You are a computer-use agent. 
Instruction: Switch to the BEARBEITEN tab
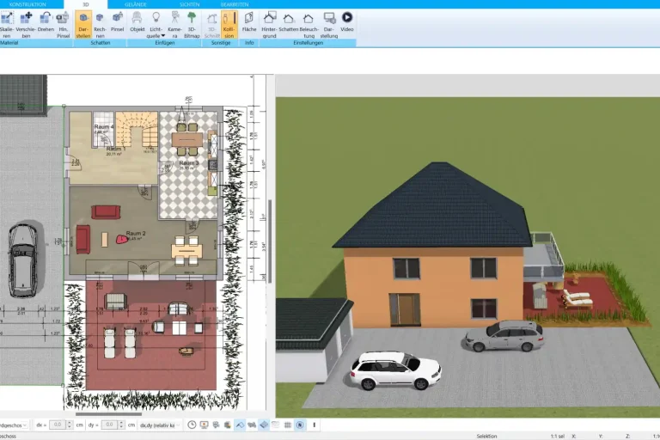pos(235,4)
